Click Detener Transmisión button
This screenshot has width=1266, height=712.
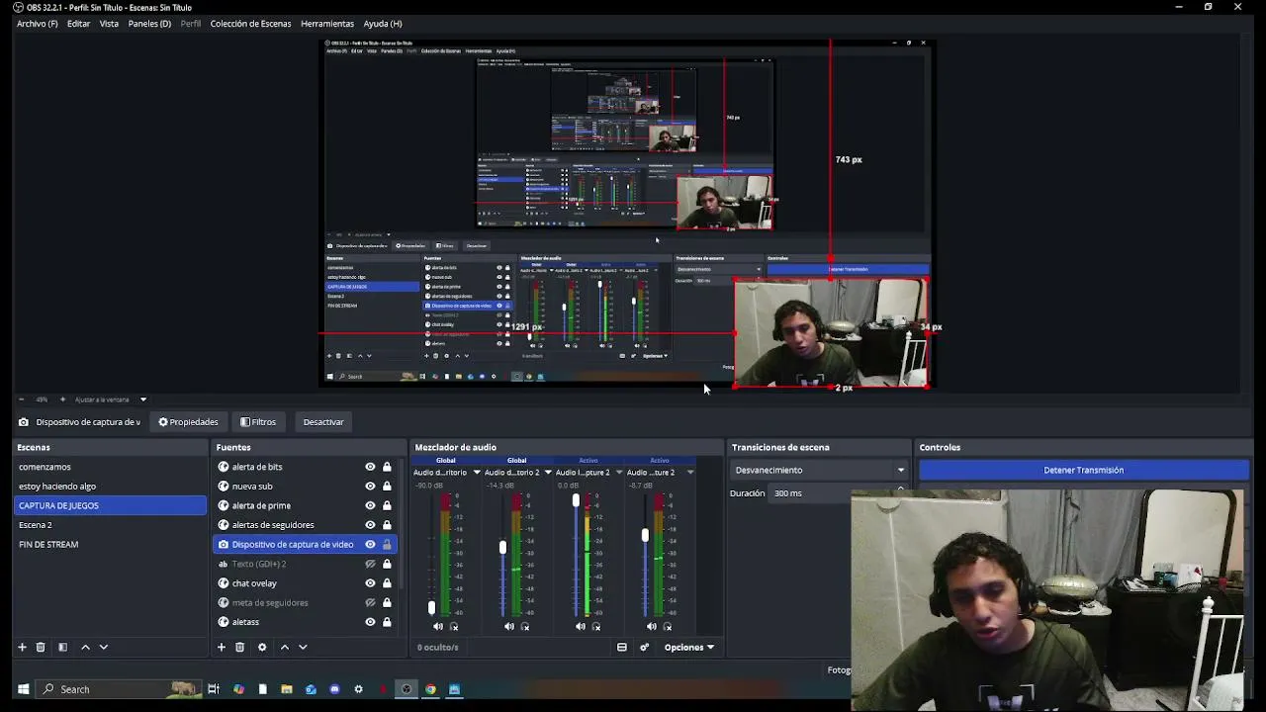1084,470
